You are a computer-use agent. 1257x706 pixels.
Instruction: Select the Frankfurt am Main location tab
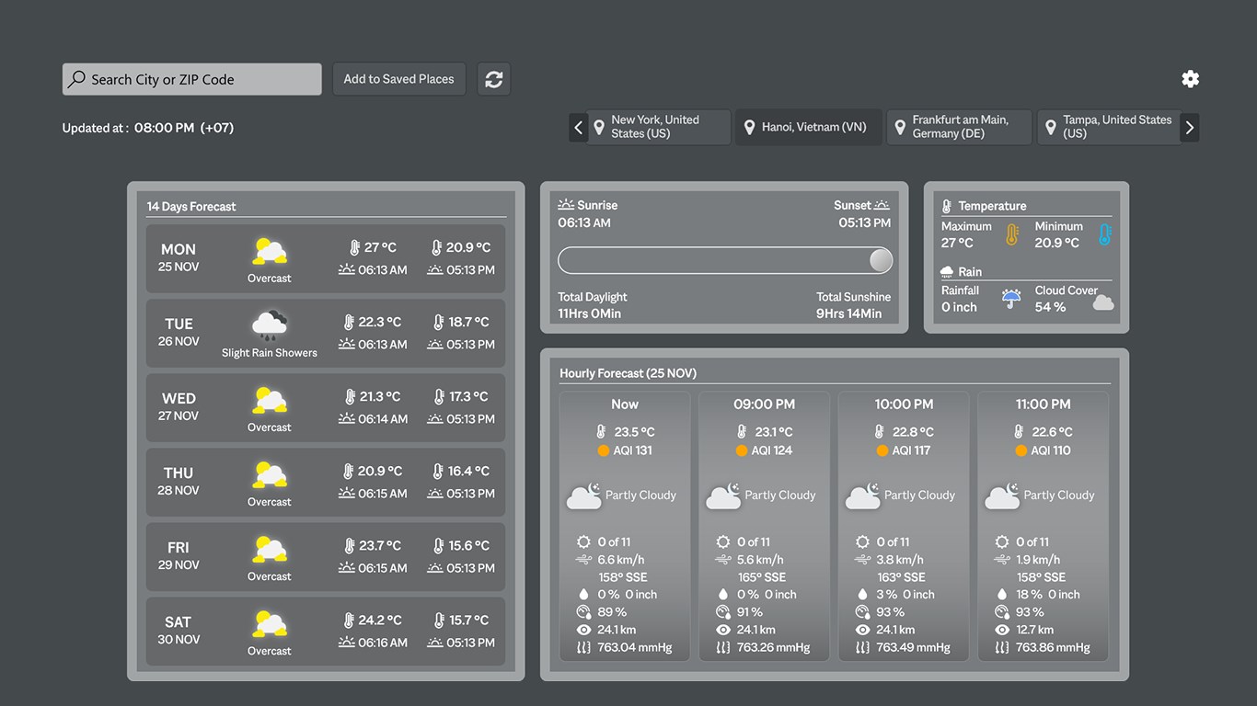[x=959, y=127]
